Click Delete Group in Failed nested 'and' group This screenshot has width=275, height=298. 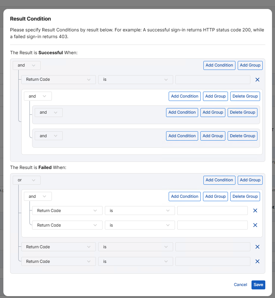coord(245,196)
